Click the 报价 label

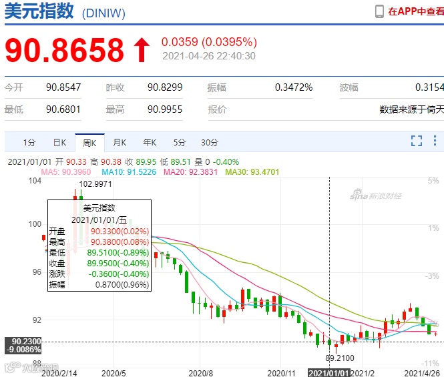pyautogui.click(x=217, y=109)
